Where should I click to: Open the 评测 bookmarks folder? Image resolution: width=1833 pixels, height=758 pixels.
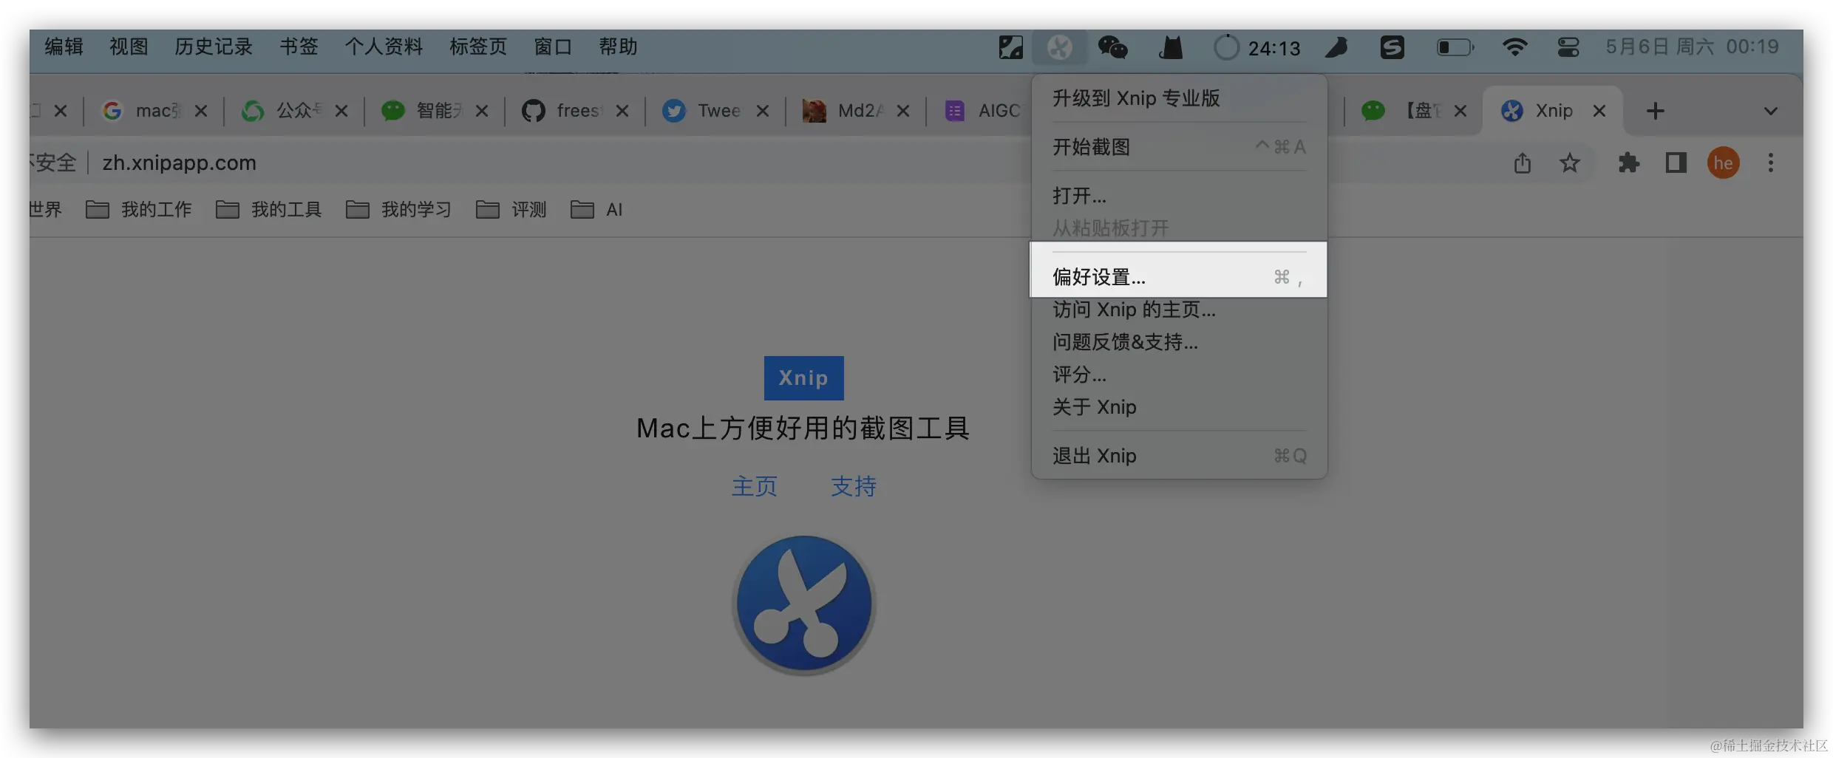[x=511, y=210]
